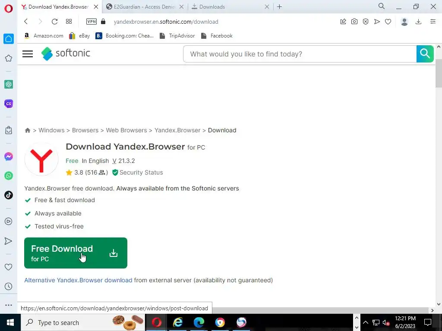The height and width of the screenshot is (331, 442).
Task: Open the muted volume tray icon
Action: (x=386, y=322)
